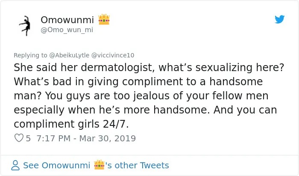Click the crown emoji beside Omowunmi name
The height and width of the screenshot is (176, 299).
tap(104, 19)
